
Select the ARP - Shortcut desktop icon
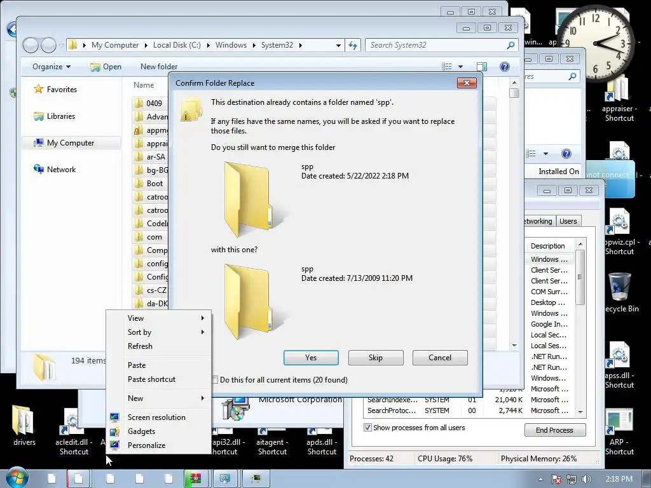[x=619, y=432]
